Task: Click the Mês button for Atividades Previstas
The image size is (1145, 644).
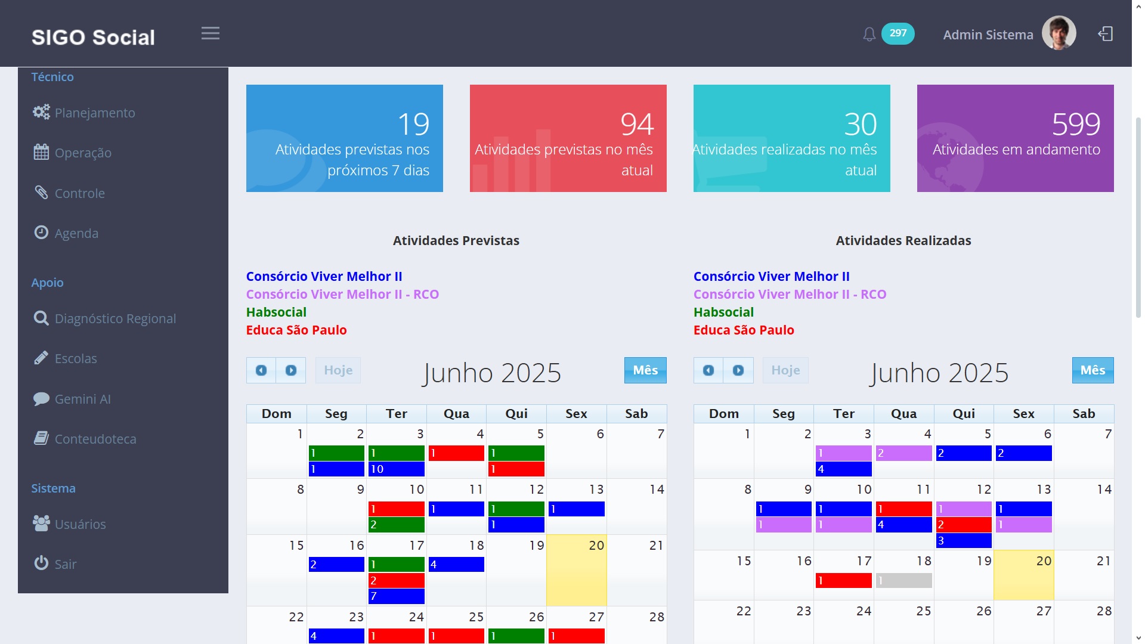Action: click(x=645, y=370)
